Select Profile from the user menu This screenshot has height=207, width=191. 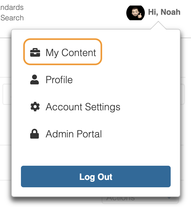point(59,80)
